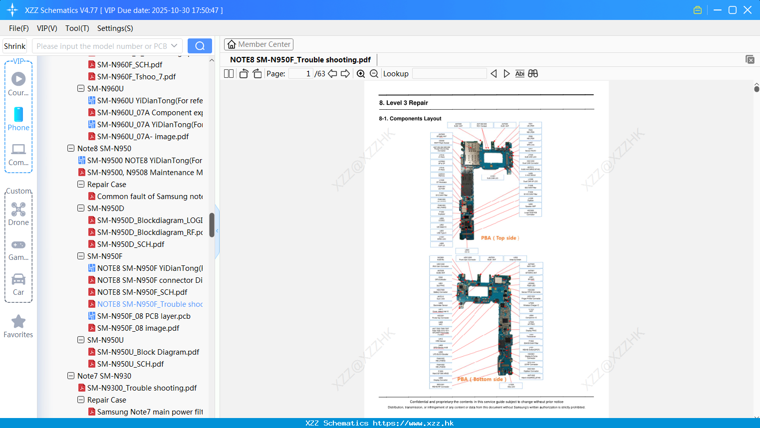Open SM-N9300_Trouble shooting.pdf

click(x=137, y=388)
